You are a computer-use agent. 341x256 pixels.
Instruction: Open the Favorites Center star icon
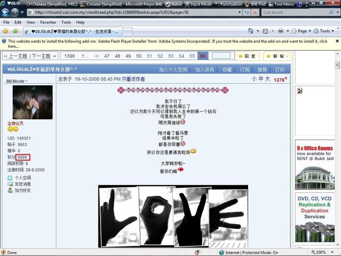pos(6,31)
